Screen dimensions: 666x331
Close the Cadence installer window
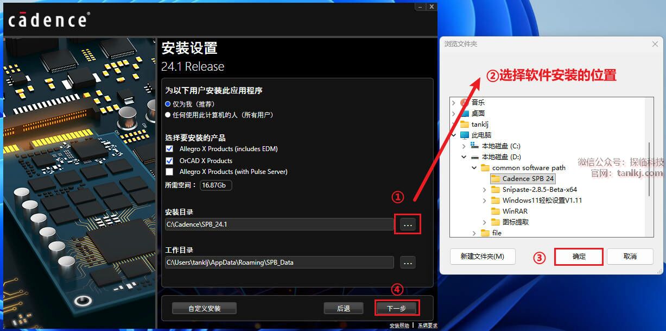point(432,7)
